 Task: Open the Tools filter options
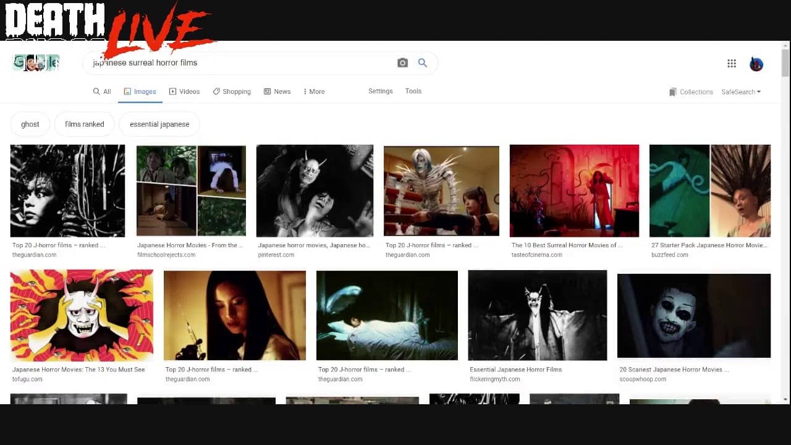click(x=413, y=91)
